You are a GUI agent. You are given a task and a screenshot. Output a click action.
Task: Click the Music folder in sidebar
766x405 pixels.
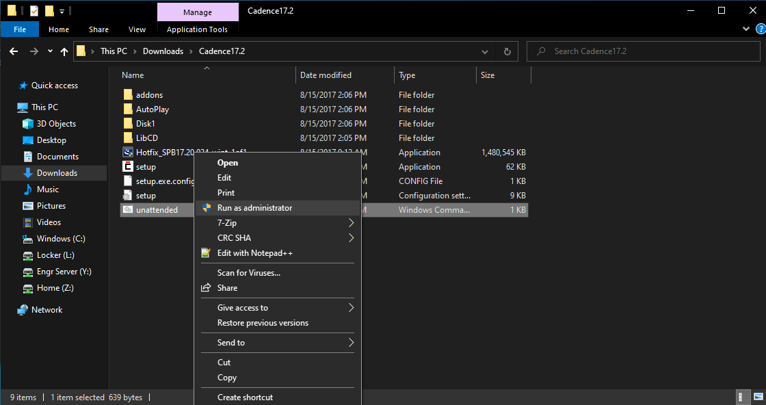pos(47,190)
